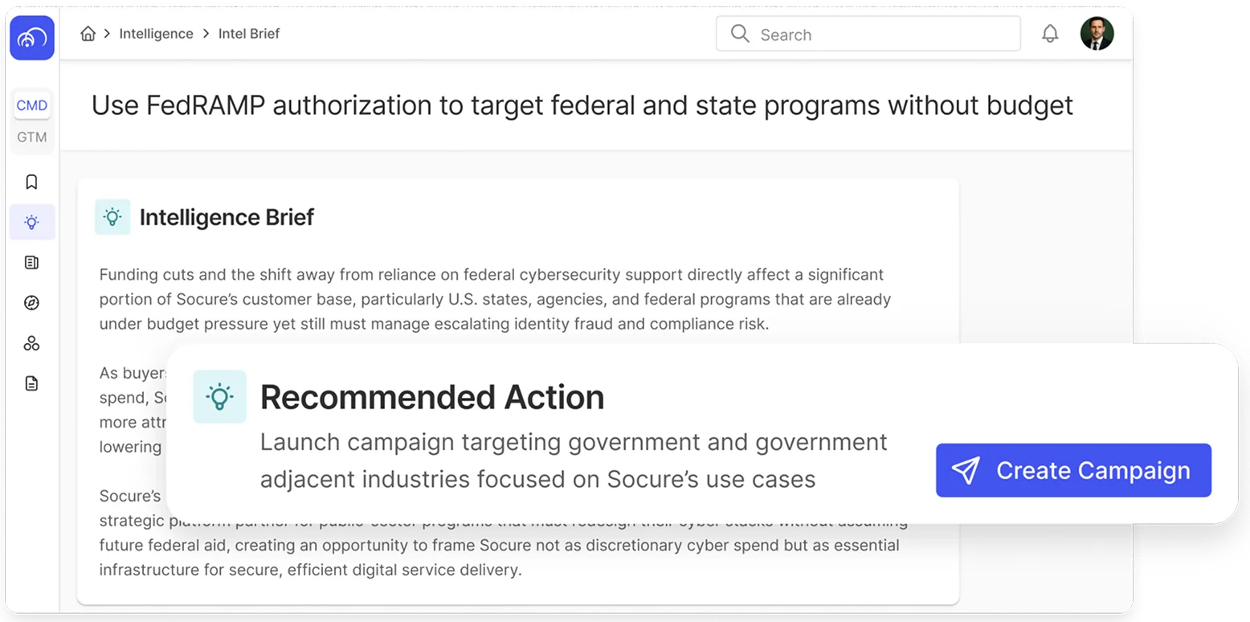Screen dimensions: 1250x622
Task: Click the connections cluster icon in the sidebar
Action: 31,343
